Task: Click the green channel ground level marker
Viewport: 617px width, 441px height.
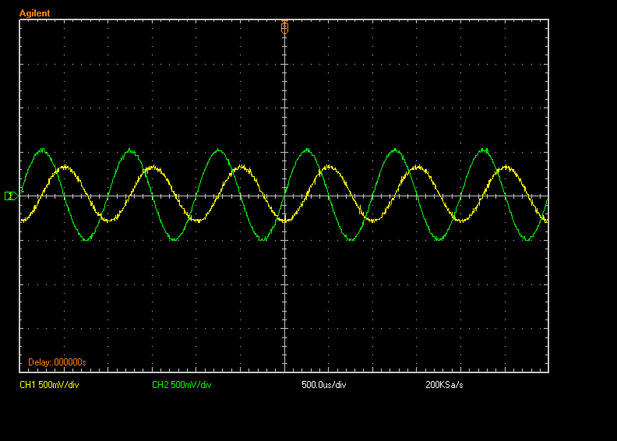Action: [12, 196]
